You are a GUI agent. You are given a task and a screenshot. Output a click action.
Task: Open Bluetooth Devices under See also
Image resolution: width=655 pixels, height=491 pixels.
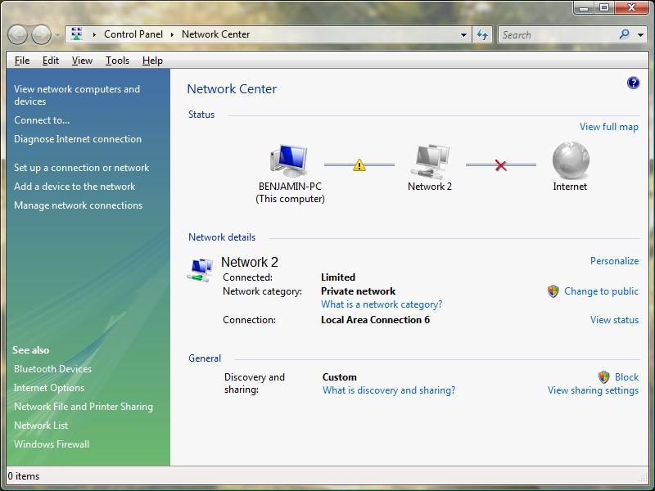point(52,369)
